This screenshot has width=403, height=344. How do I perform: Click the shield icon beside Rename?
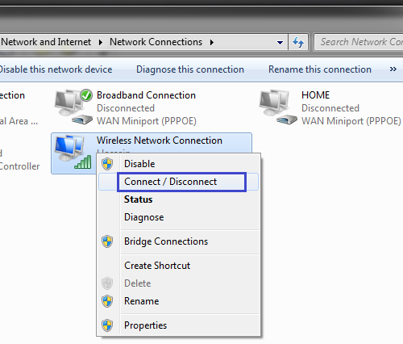coord(107,301)
